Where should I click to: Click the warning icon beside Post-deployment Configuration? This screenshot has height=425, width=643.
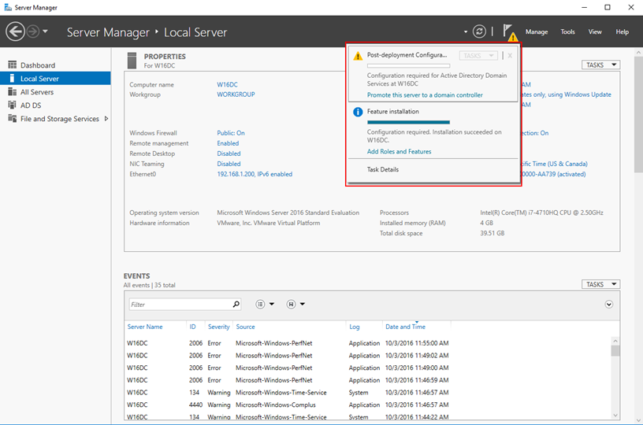pyautogui.click(x=358, y=56)
